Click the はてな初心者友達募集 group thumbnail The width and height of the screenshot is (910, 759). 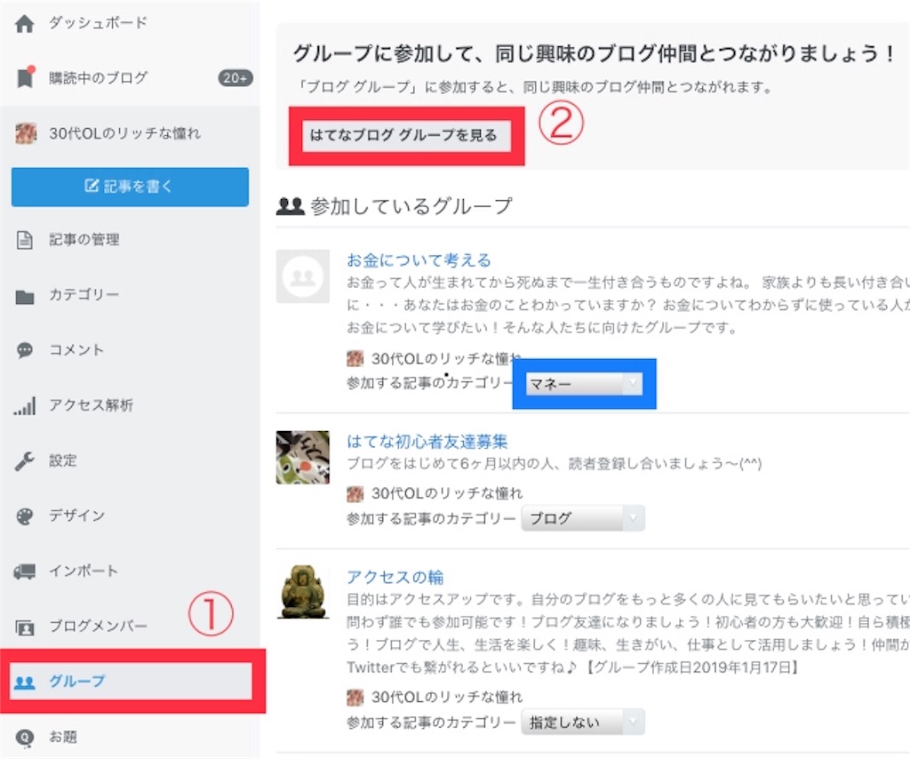[x=302, y=457]
